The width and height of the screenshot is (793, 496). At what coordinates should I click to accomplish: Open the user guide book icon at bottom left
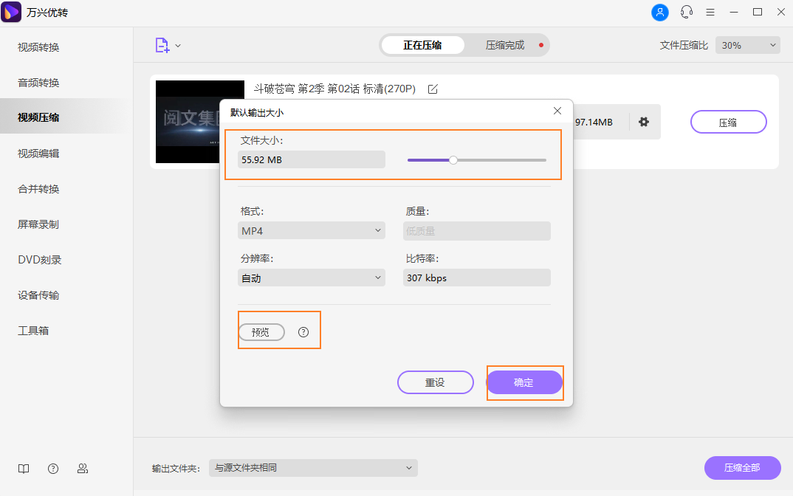click(23, 469)
